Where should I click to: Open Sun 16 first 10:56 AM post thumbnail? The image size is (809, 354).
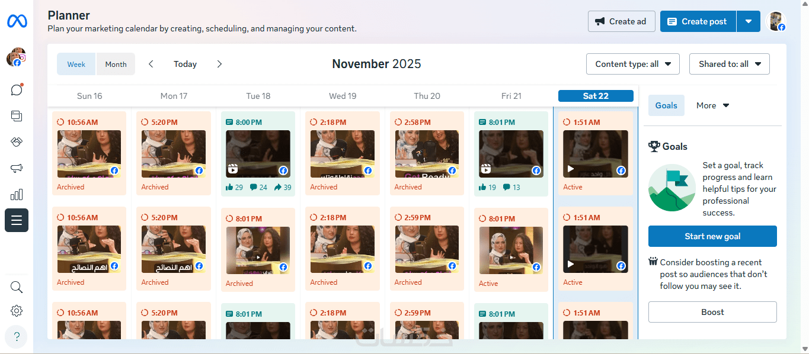tap(89, 154)
